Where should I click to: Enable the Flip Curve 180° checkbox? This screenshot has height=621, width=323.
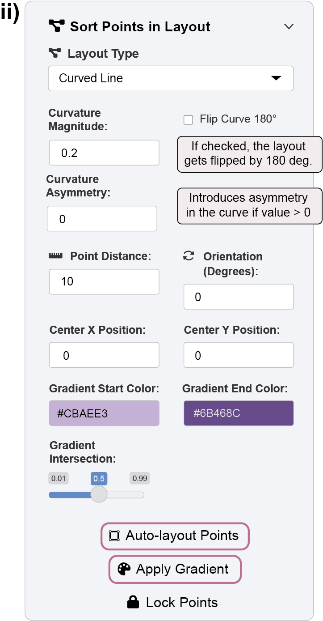click(x=189, y=119)
